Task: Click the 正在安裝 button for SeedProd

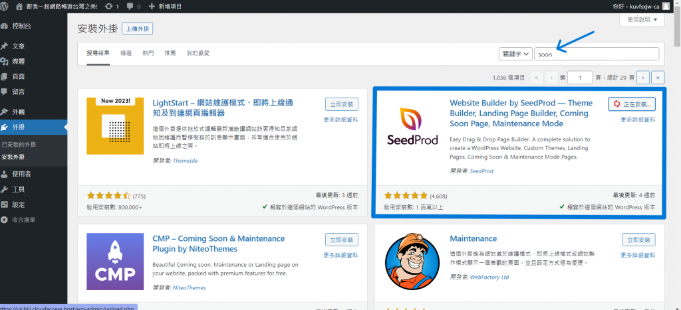Action: tap(632, 104)
